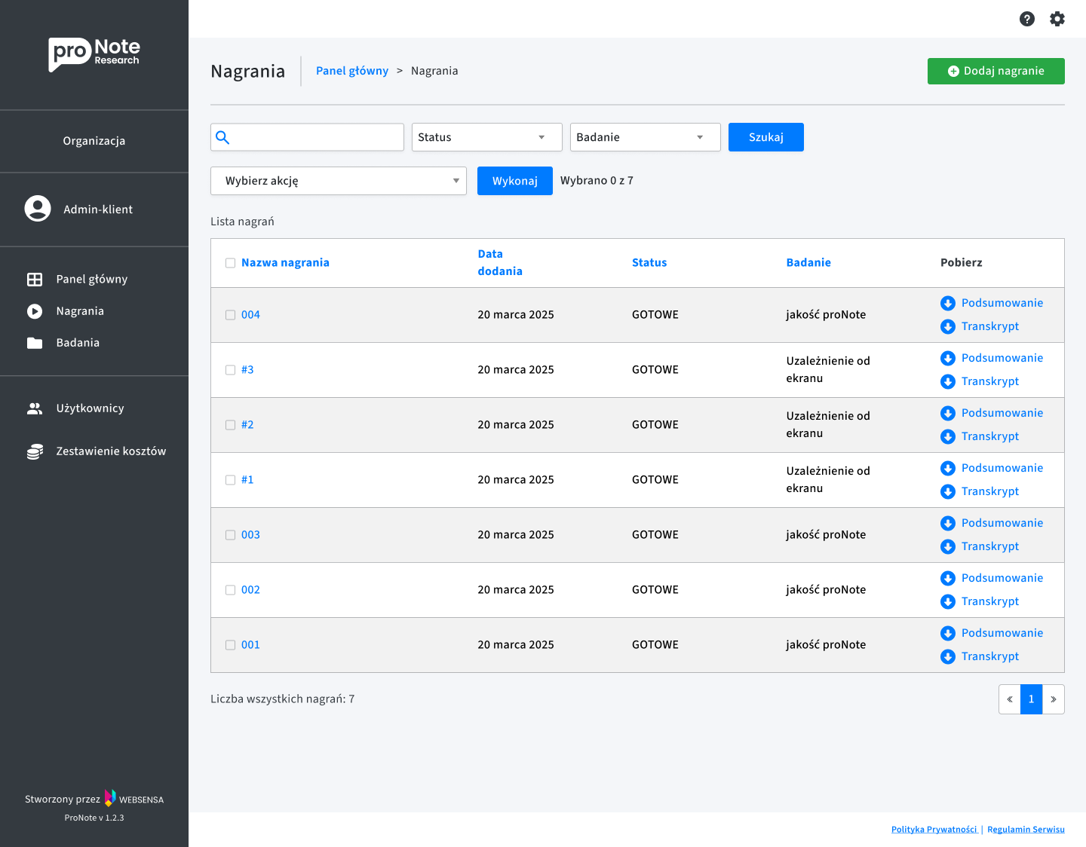
Task: Click the ProNote Research logo
Action: pyautogui.click(x=94, y=54)
